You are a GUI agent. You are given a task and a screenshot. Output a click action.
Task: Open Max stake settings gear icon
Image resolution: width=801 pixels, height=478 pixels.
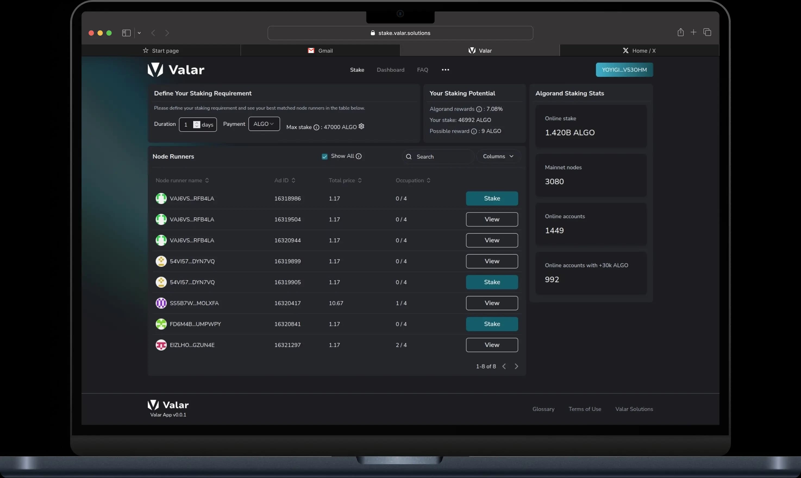click(361, 126)
